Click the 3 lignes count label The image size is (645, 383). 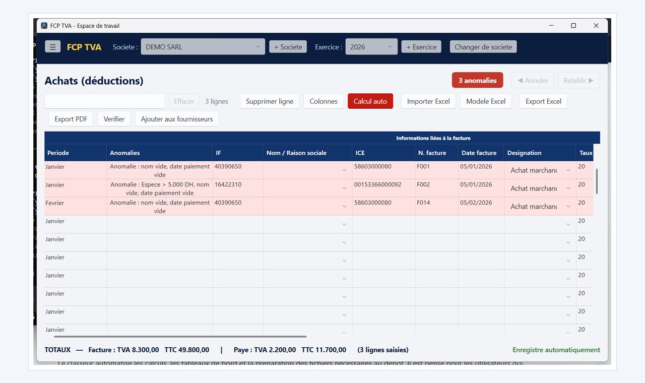click(x=217, y=101)
